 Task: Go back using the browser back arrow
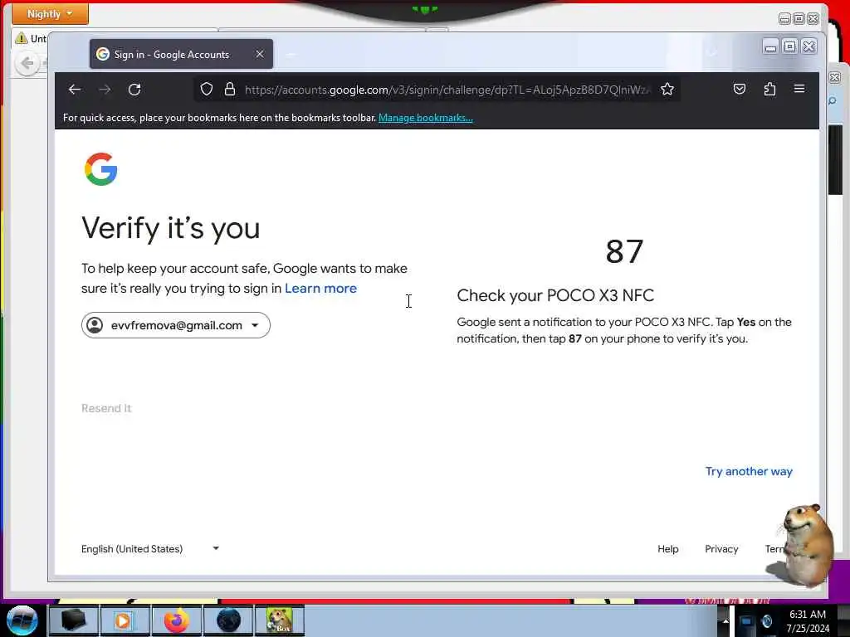[x=75, y=90]
